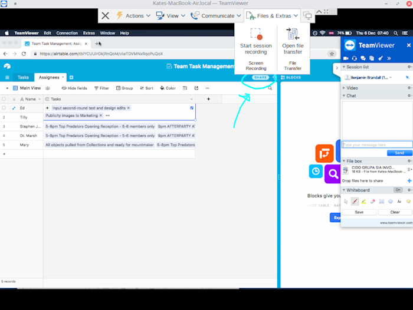Screen dimensions: 413x310
Task: Bookmark the page with the star icon
Action: tap(332, 54)
